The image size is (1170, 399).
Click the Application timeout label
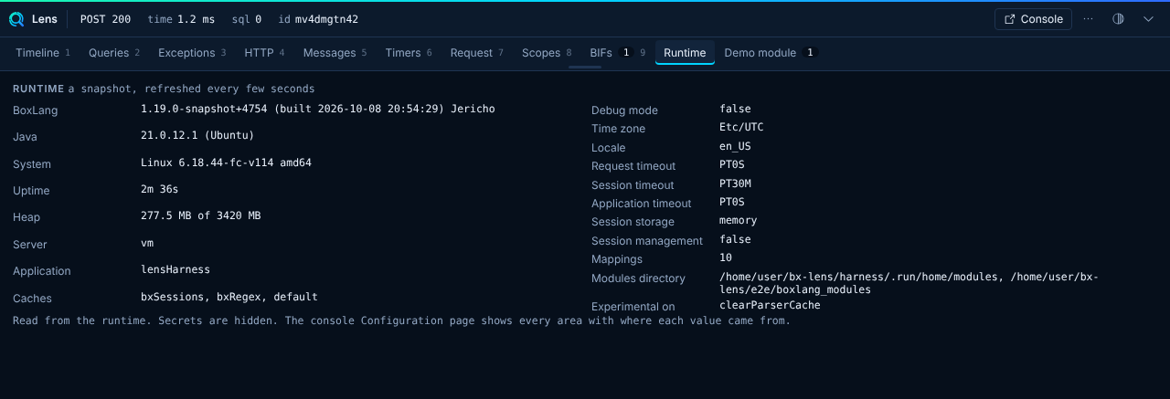(642, 204)
